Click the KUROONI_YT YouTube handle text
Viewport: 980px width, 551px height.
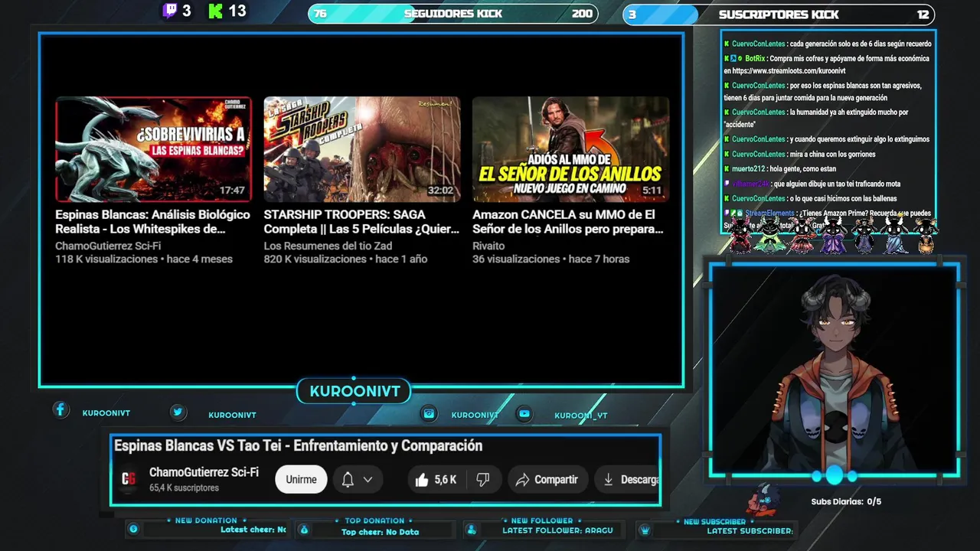click(x=581, y=416)
